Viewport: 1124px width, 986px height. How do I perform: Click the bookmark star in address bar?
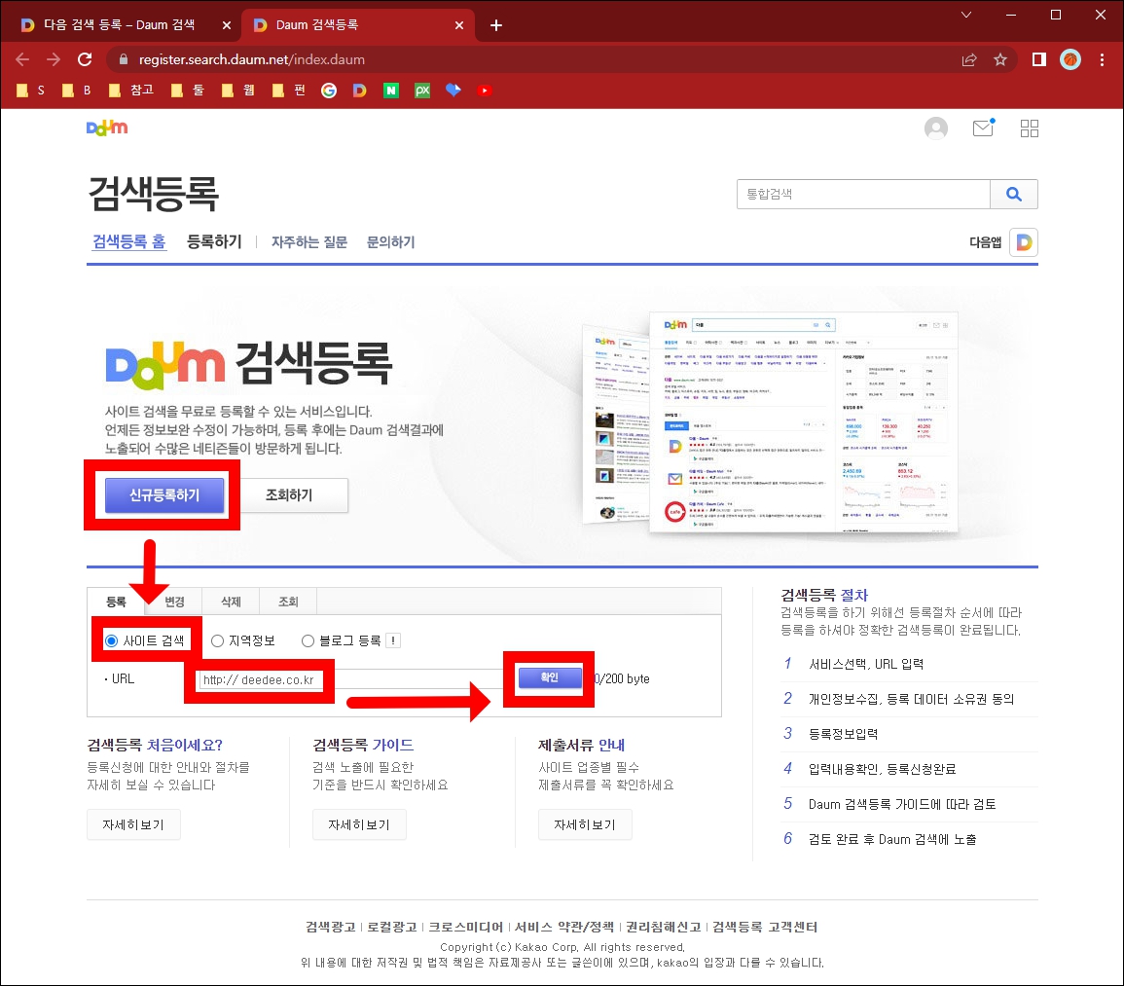point(1000,59)
